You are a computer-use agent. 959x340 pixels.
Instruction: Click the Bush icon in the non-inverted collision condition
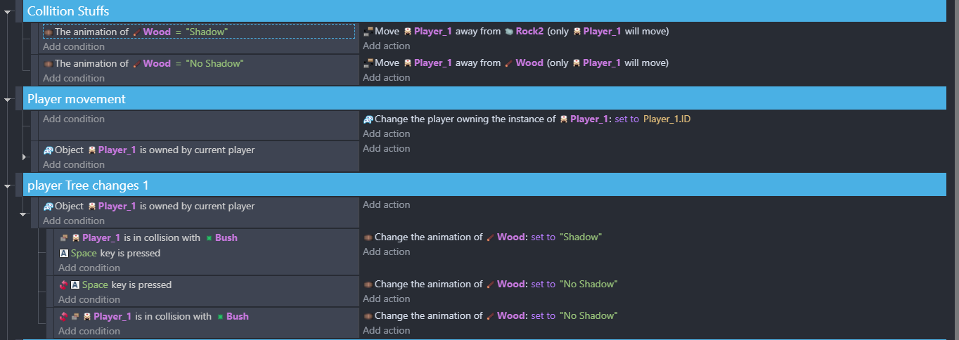click(208, 238)
